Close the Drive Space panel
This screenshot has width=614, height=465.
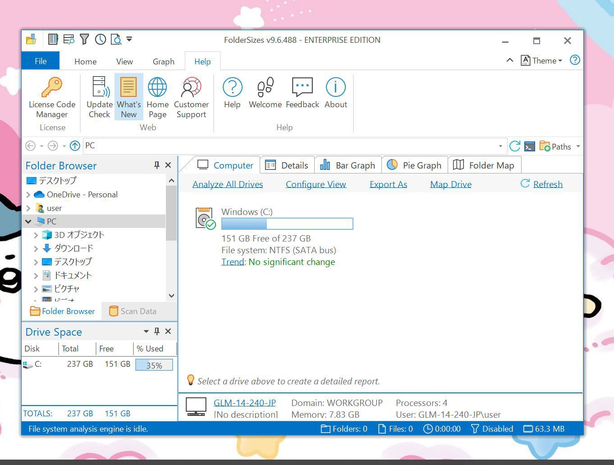168,332
